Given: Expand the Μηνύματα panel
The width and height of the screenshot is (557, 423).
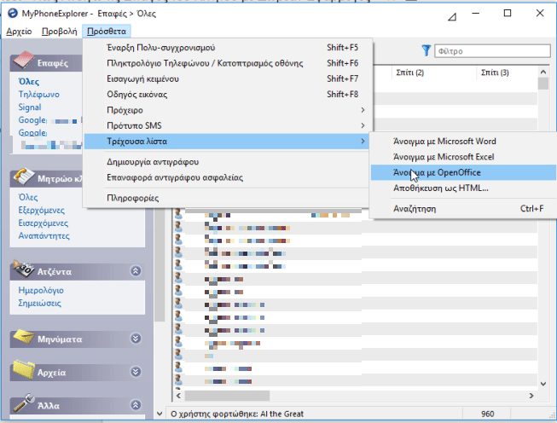Looking at the screenshot, I should tap(136, 339).
